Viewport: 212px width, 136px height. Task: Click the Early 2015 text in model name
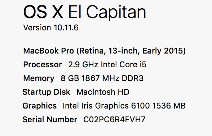click(164, 51)
